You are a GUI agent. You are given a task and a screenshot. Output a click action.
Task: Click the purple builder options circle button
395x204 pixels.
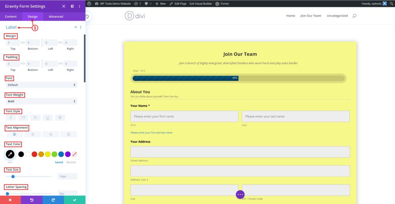click(x=240, y=194)
